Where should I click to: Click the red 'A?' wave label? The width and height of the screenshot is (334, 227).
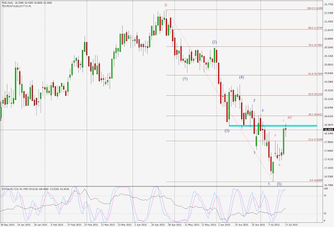pyautogui.click(x=290, y=118)
